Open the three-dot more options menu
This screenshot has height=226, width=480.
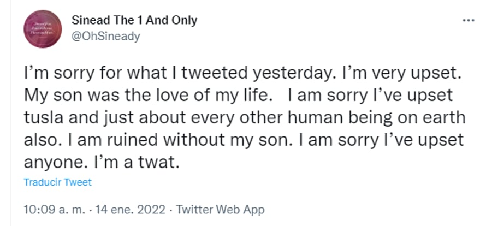[x=468, y=20]
